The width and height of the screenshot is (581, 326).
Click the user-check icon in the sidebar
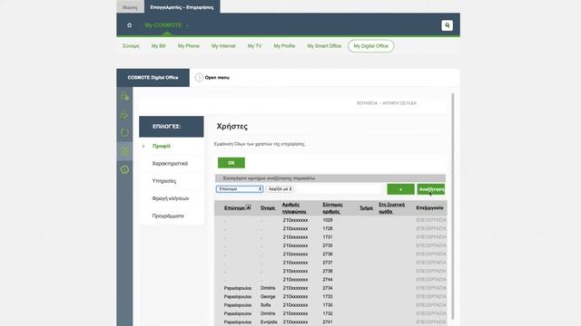(x=124, y=115)
